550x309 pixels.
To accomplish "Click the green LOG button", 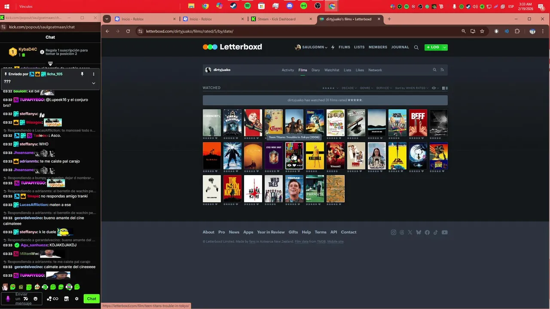I will pos(433,47).
